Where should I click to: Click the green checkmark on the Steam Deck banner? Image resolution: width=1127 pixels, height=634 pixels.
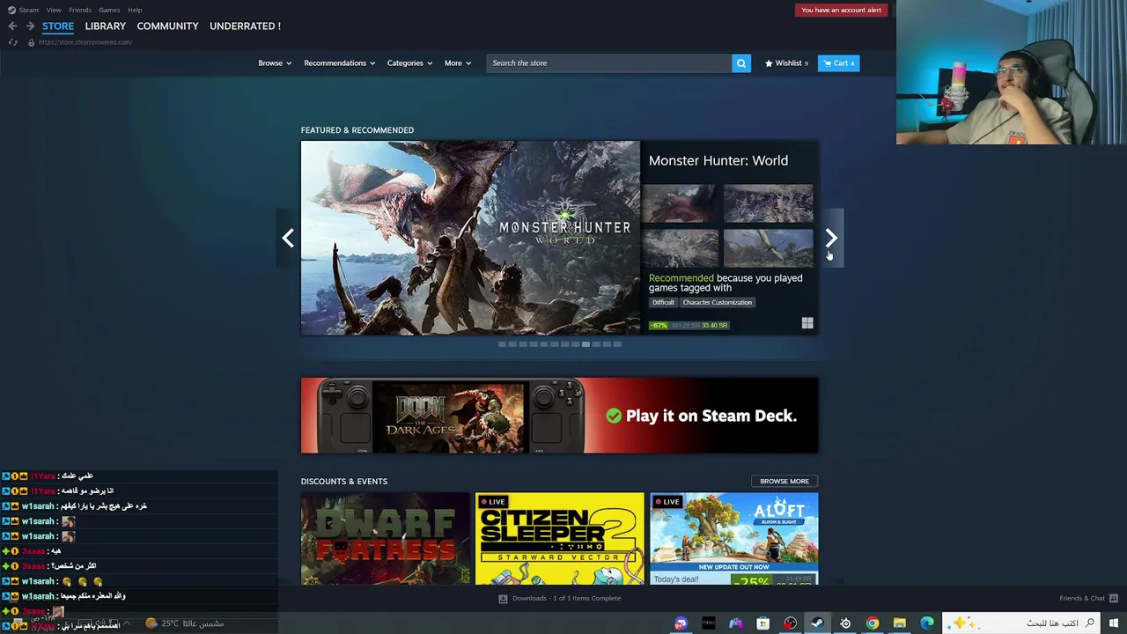614,416
